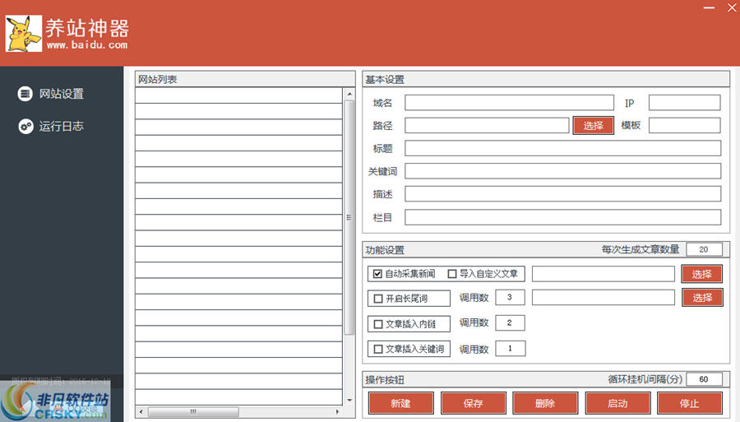Enable the 导入自定义文章 checkbox

point(452,274)
